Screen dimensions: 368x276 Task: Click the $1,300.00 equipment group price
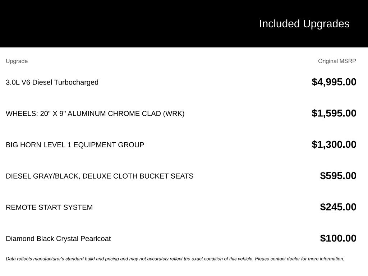(334, 144)
